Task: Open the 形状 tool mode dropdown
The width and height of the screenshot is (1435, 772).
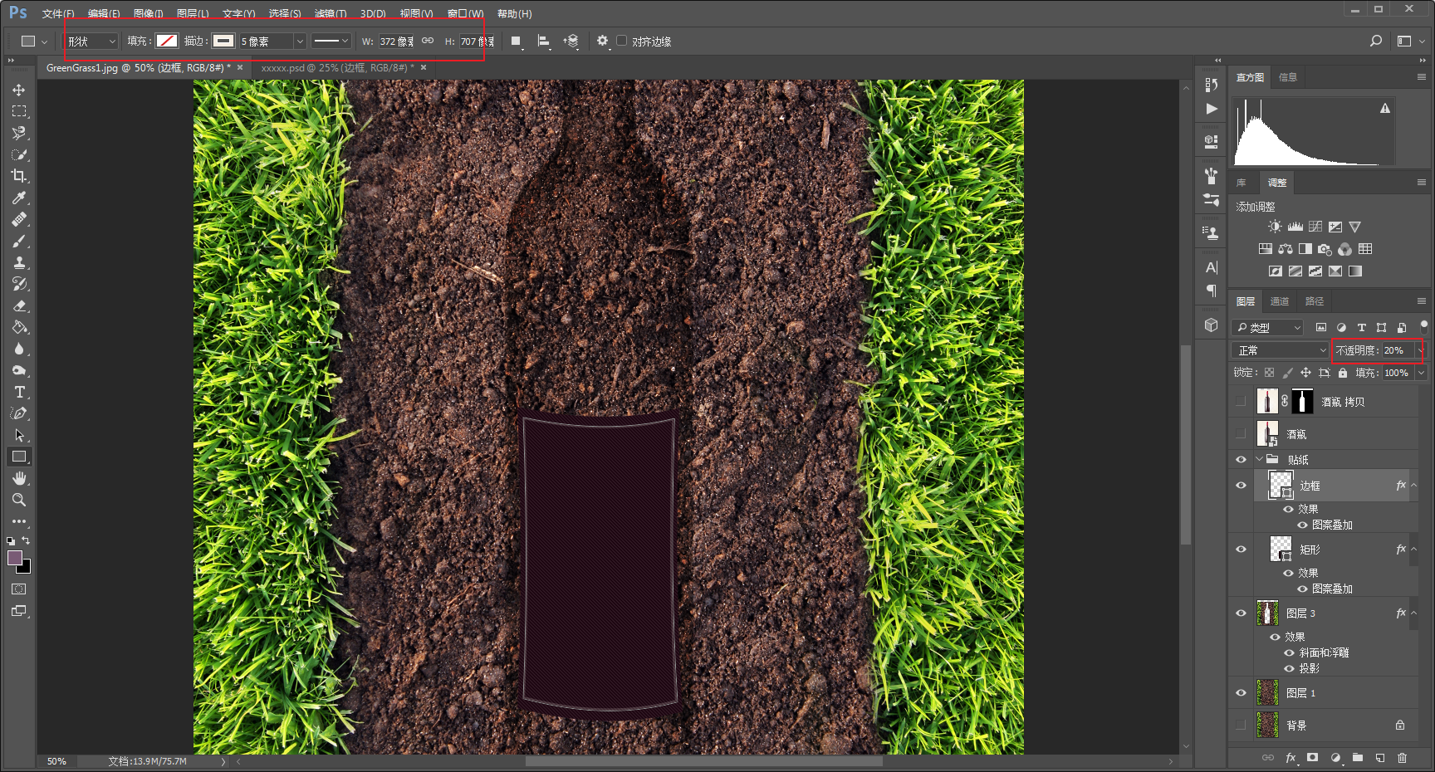Action: (x=92, y=42)
